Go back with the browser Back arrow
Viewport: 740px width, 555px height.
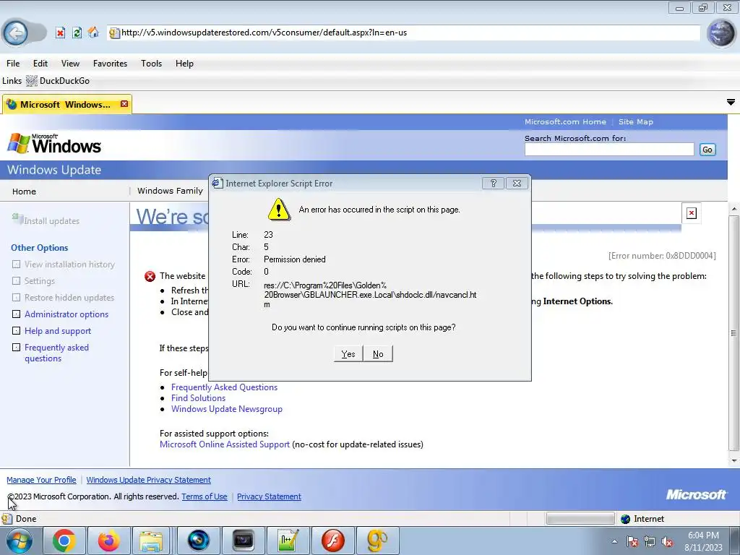pos(16,33)
